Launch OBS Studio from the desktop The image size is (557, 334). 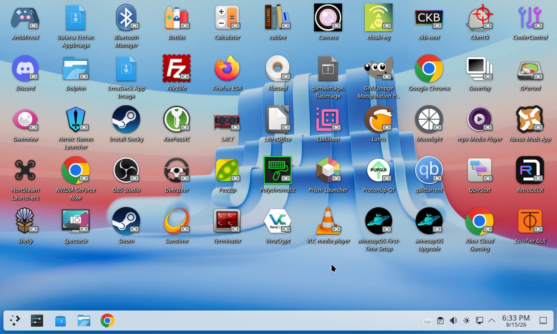click(126, 170)
